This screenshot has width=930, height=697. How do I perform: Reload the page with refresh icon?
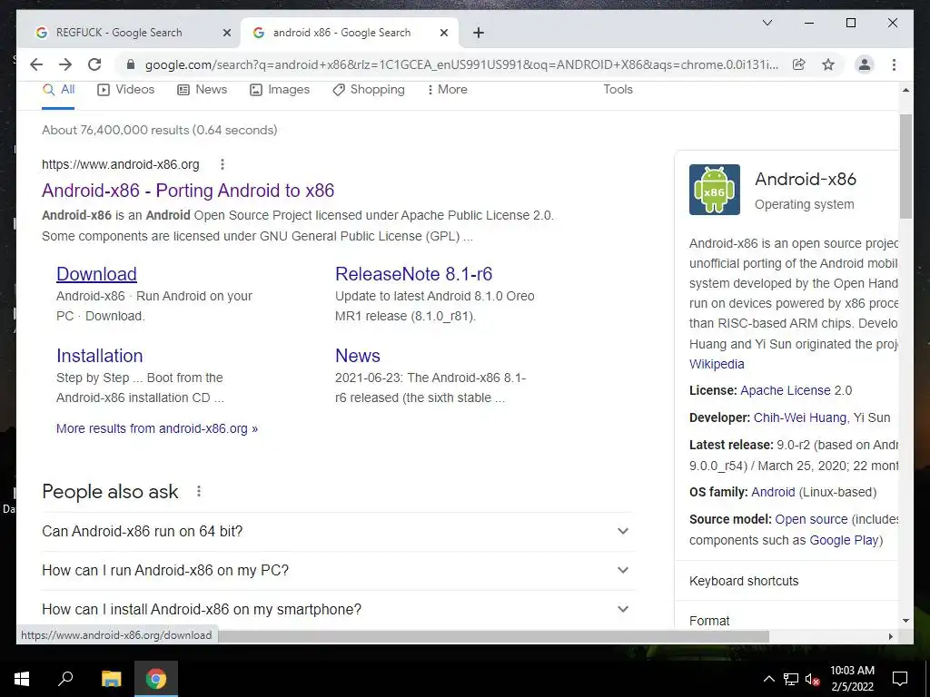coord(94,64)
